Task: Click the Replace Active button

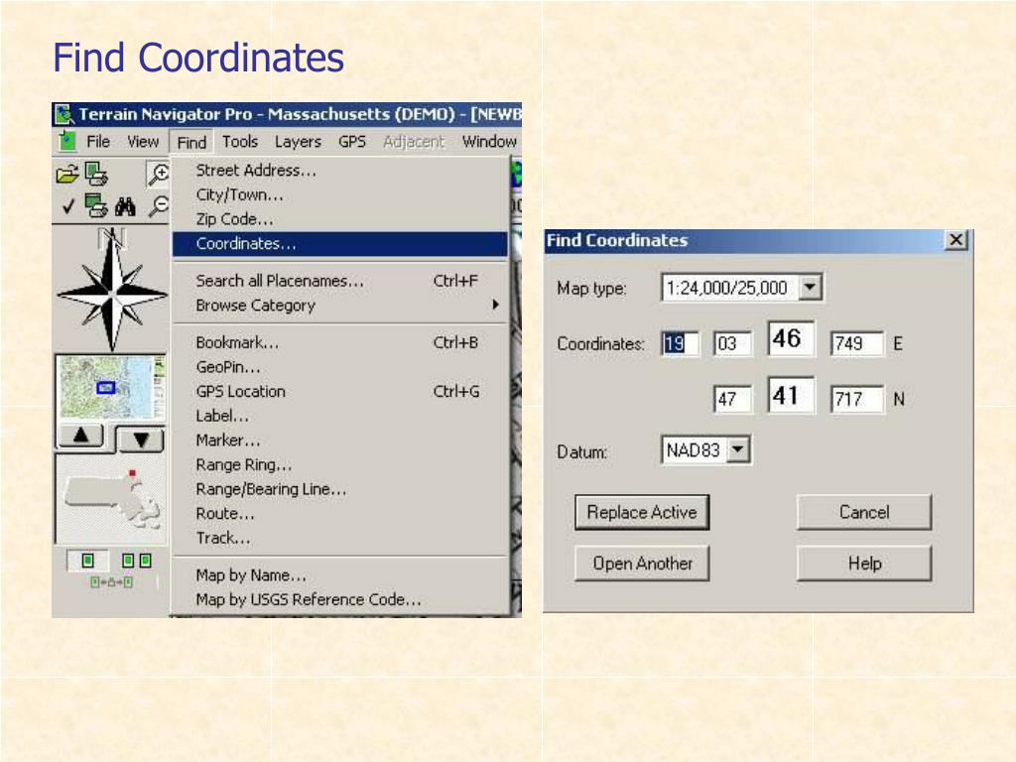Action: [642, 513]
